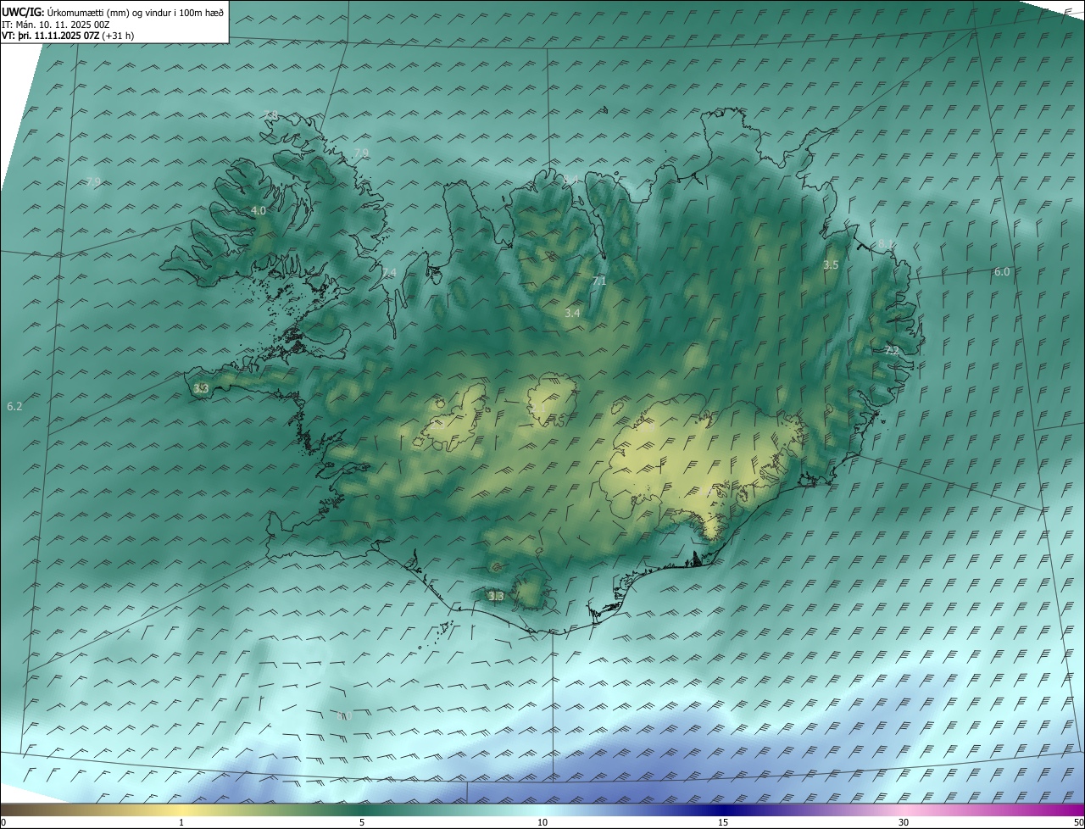This screenshot has height=829, width=1085.
Task: Click the 6.2 value label on the map
Action: pyautogui.click(x=14, y=407)
